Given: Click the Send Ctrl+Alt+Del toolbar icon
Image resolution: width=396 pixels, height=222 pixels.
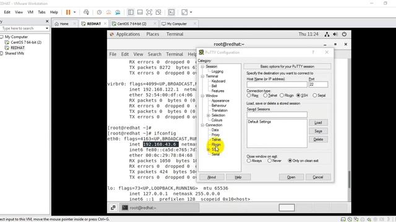Looking at the screenshot, I should point(86,12).
